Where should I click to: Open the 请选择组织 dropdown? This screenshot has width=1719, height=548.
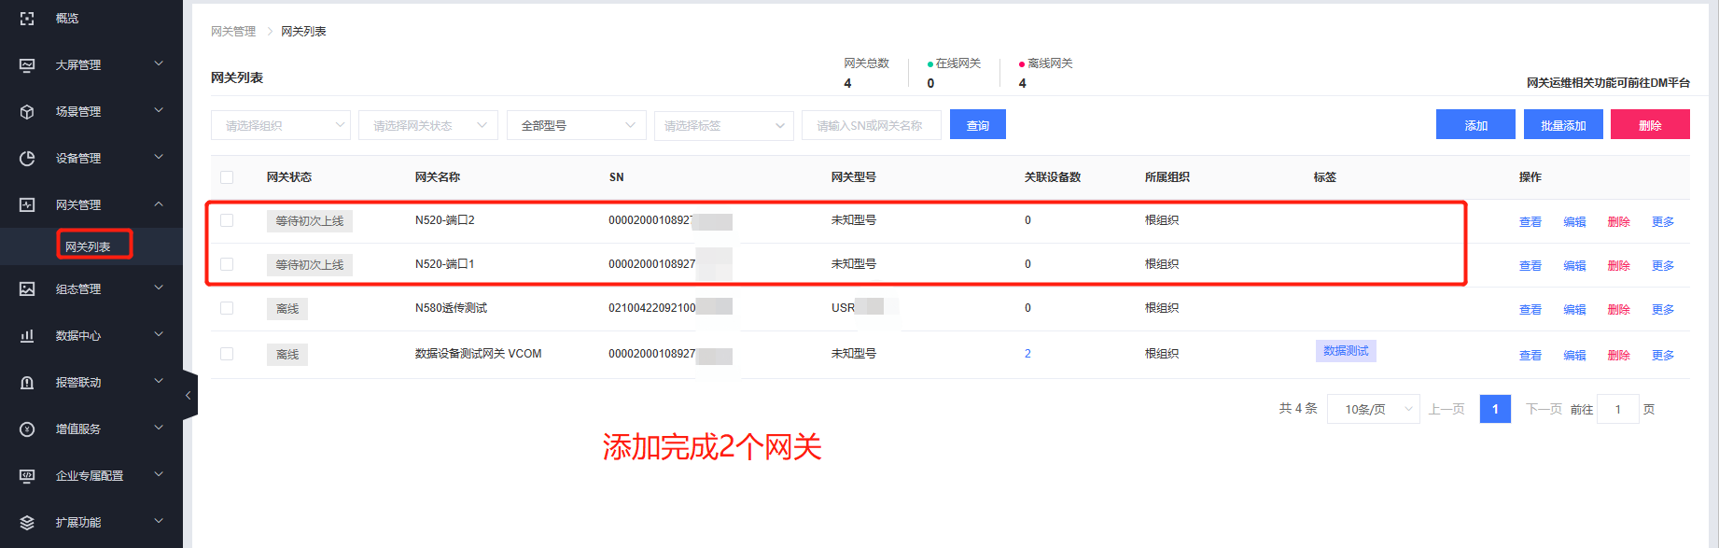click(281, 125)
